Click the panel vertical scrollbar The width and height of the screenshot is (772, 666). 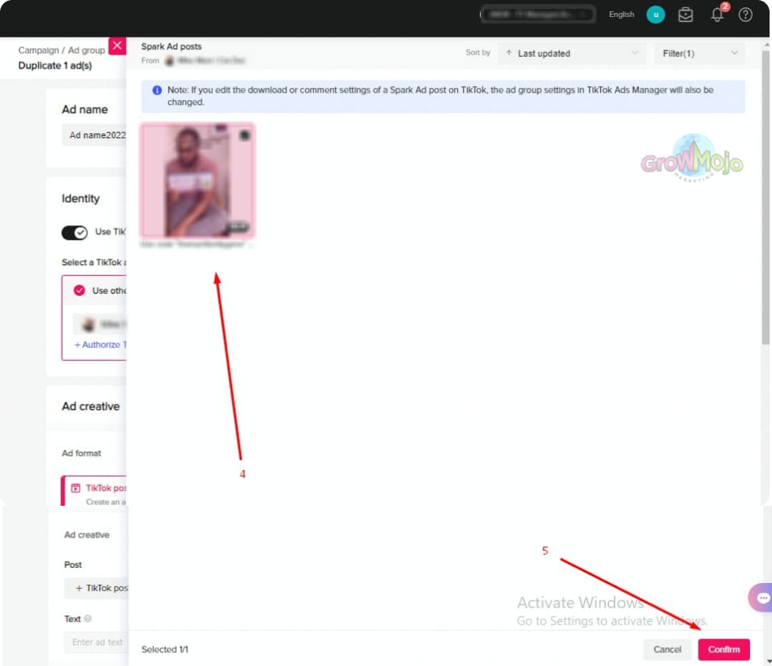click(x=765, y=197)
